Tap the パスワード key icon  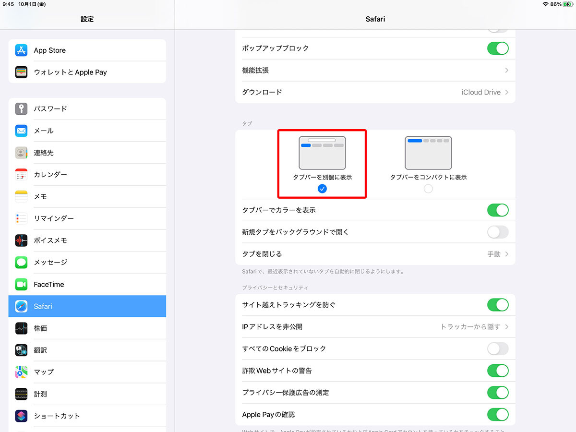[x=21, y=109]
